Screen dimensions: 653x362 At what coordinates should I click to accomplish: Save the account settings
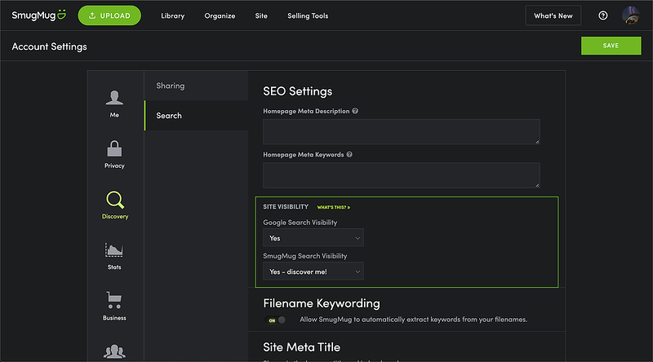click(611, 46)
